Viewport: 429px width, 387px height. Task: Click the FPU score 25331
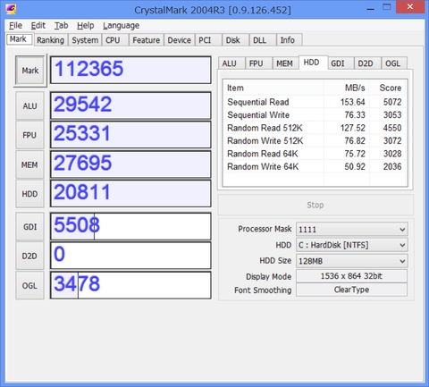tap(130, 135)
